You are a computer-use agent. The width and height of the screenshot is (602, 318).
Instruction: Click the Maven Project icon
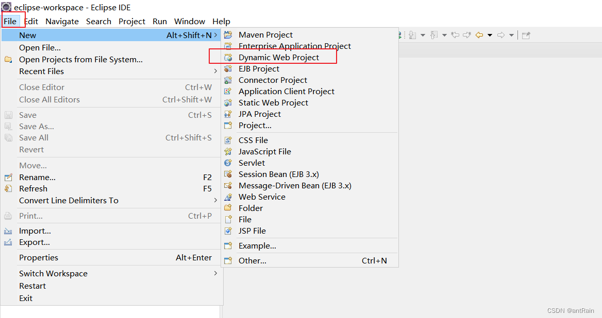tap(228, 35)
